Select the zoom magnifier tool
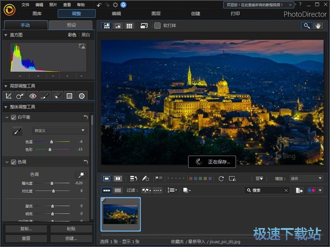The height and width of the screenshot is (247, 330). tap(307, 26)
